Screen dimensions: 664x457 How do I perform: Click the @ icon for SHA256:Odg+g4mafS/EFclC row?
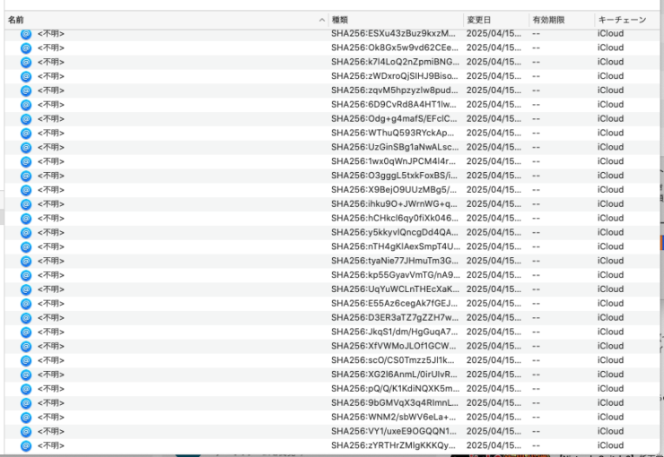[x=26, y=119]
